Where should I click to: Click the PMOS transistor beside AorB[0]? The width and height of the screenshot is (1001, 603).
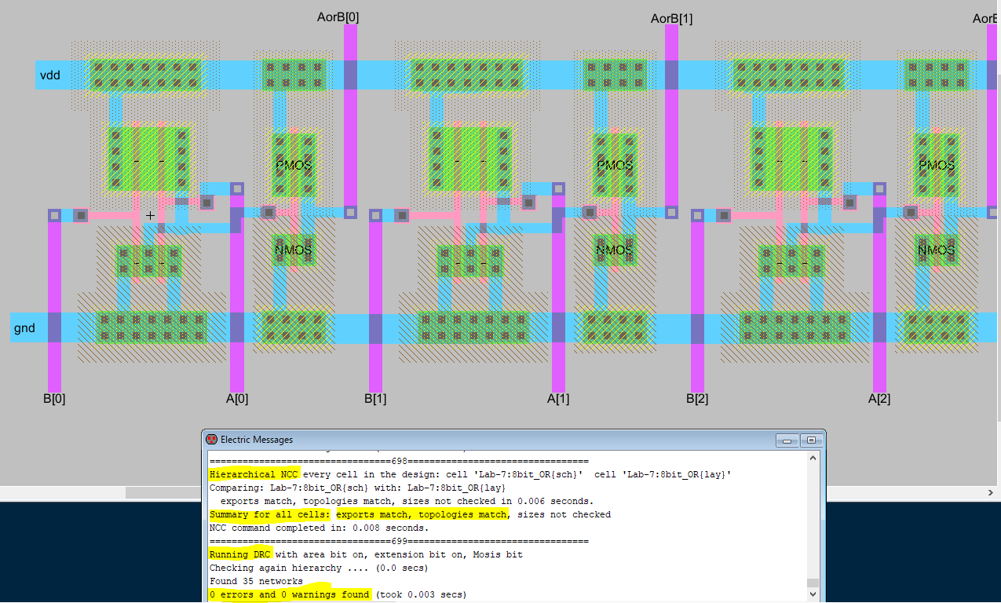[x=293, y=165]
